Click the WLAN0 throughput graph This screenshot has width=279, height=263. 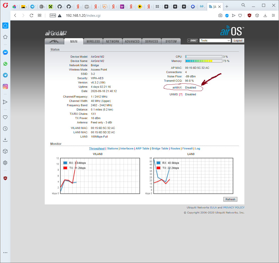point(100,176)
